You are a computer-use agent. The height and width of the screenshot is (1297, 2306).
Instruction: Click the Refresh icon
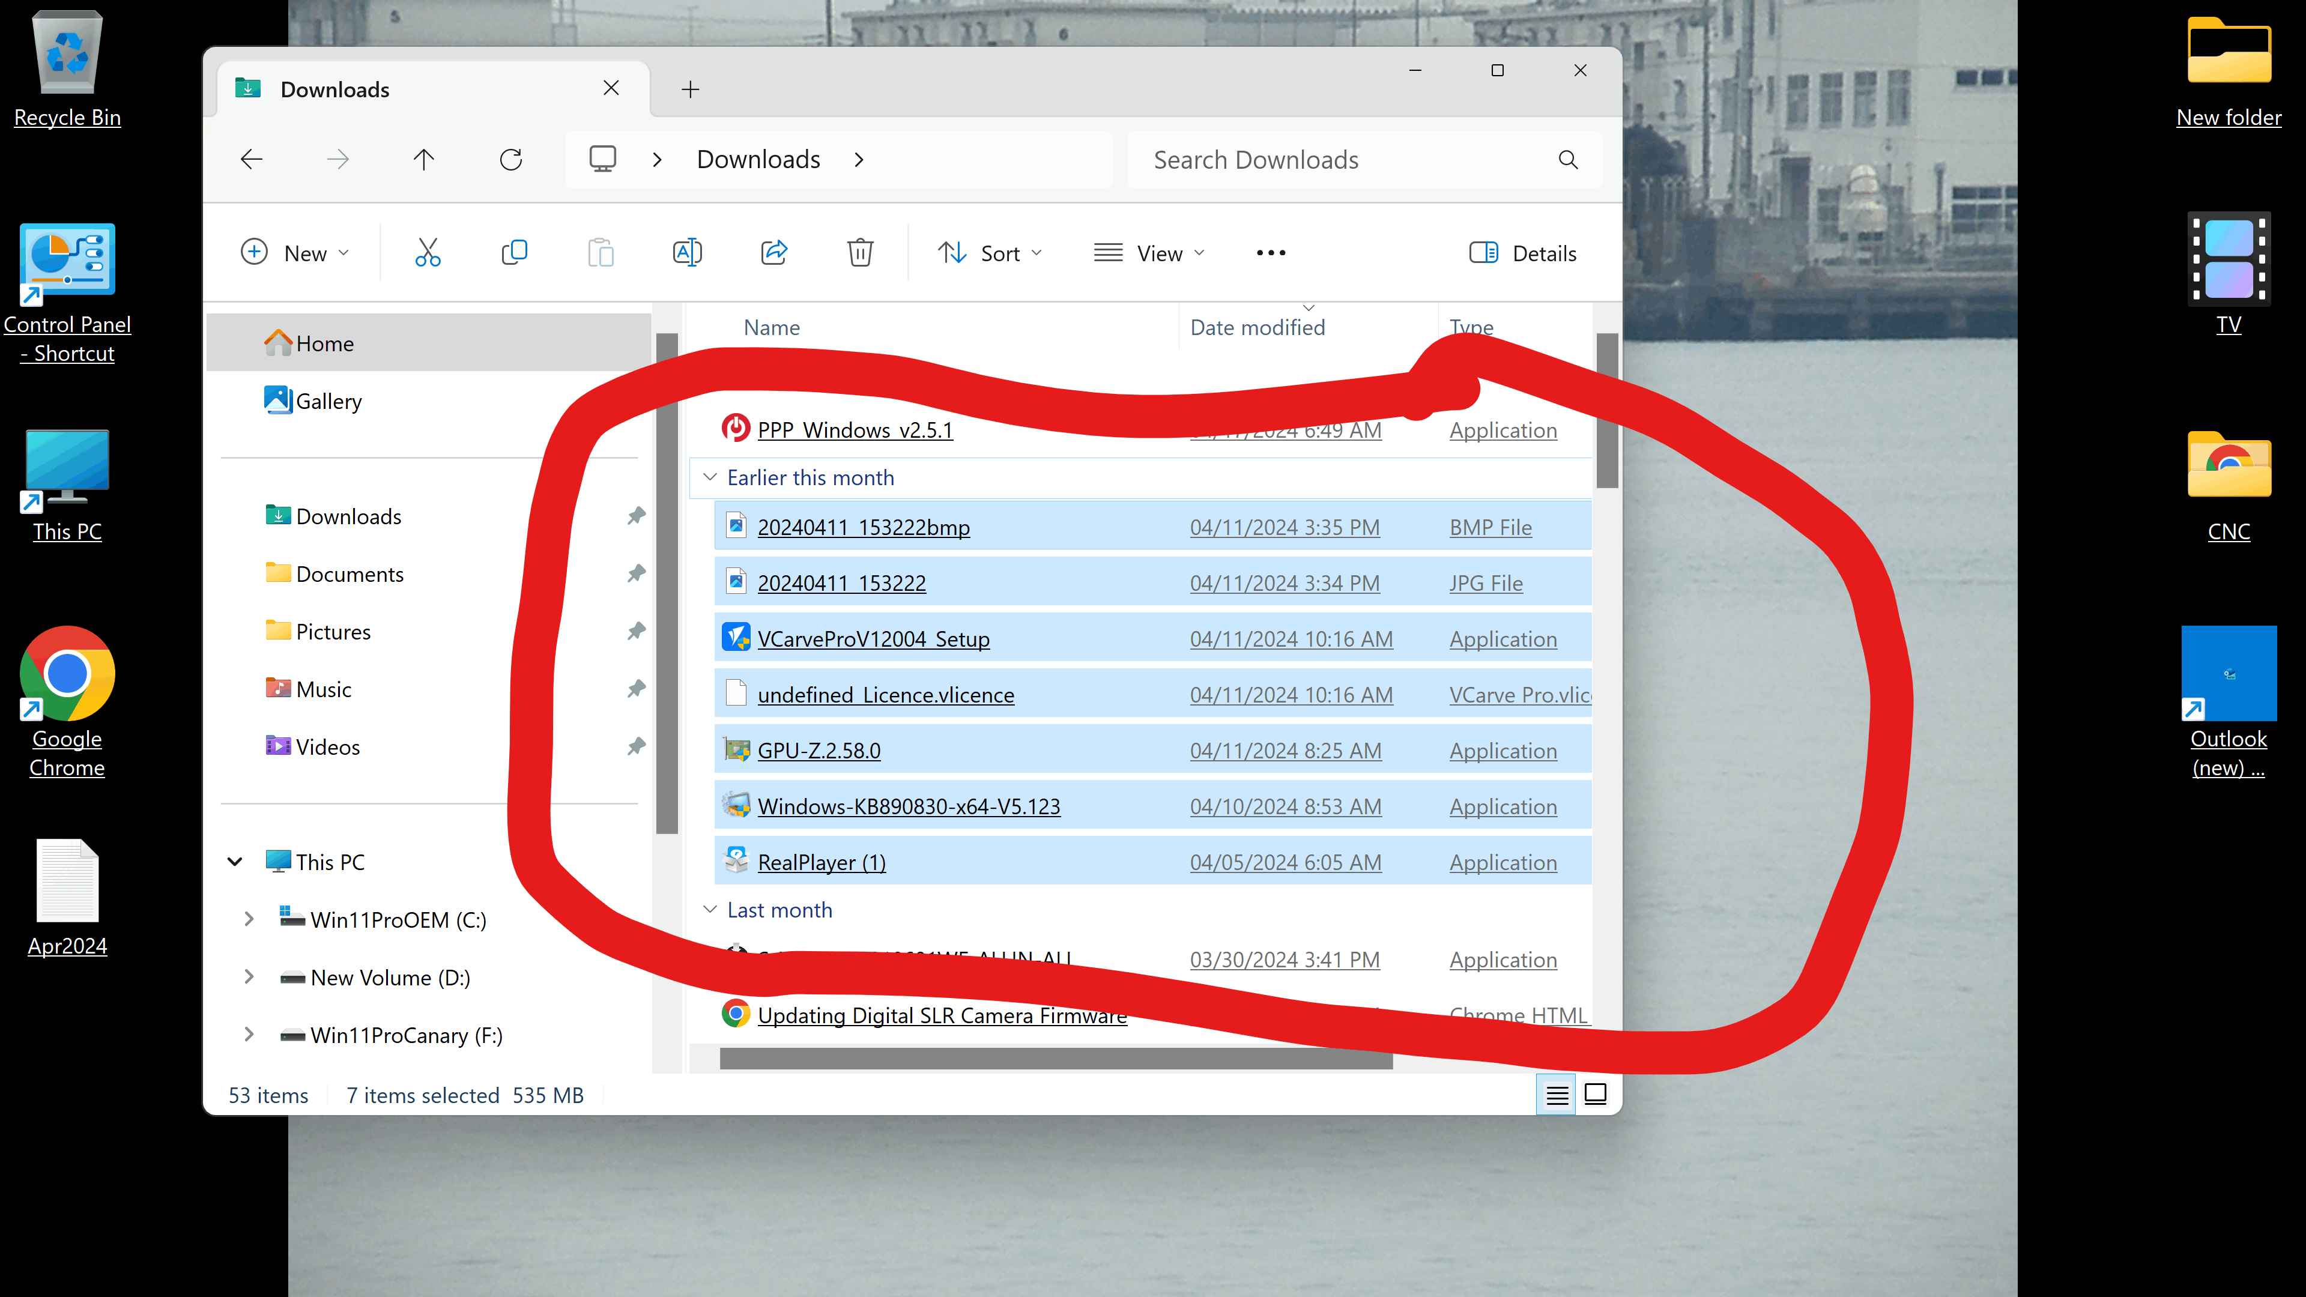pyautogui.click(x=510, y=160)
